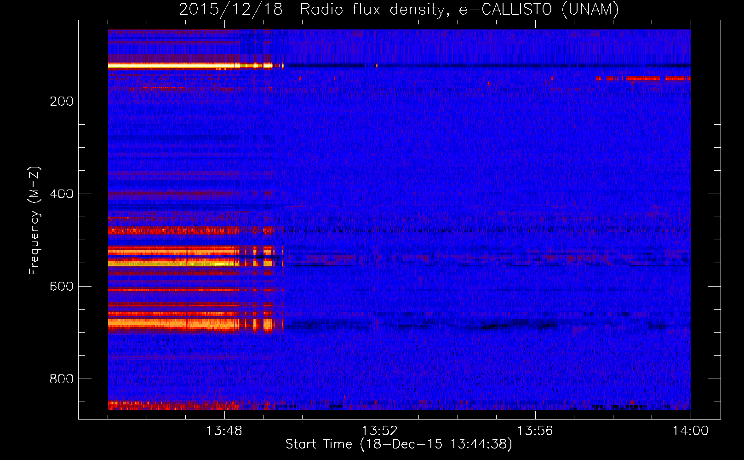
Task: Click the 400 frequency tick label
Action: point(62,194)
